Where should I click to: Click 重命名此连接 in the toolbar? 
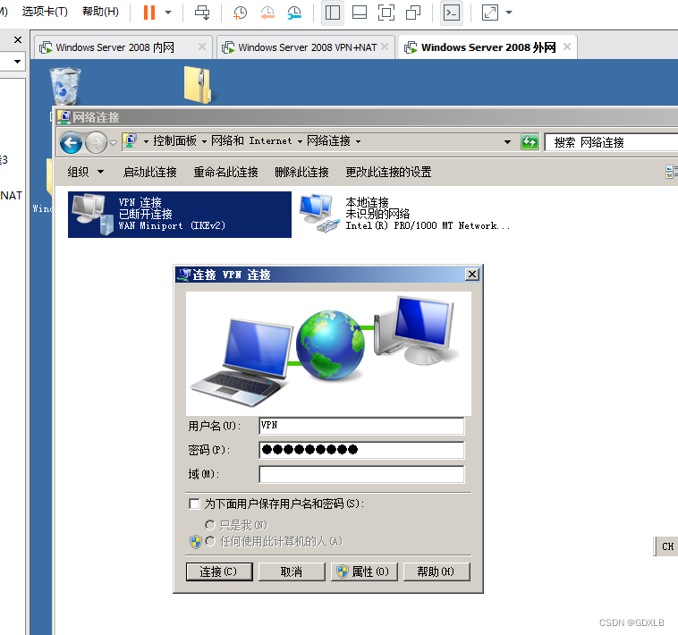[x=225, y=172]
